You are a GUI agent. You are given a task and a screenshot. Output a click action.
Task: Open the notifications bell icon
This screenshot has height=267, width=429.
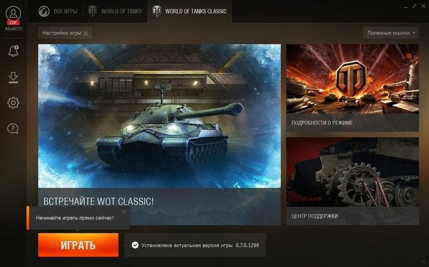[x=13, y=51]
